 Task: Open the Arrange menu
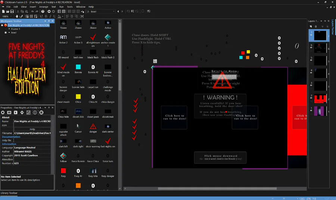point(44,7)
